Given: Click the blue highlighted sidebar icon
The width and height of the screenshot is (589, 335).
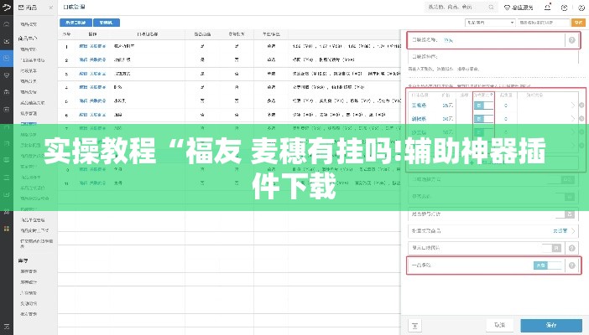Looking at the screenshot, I should click(x=7, y=58).
